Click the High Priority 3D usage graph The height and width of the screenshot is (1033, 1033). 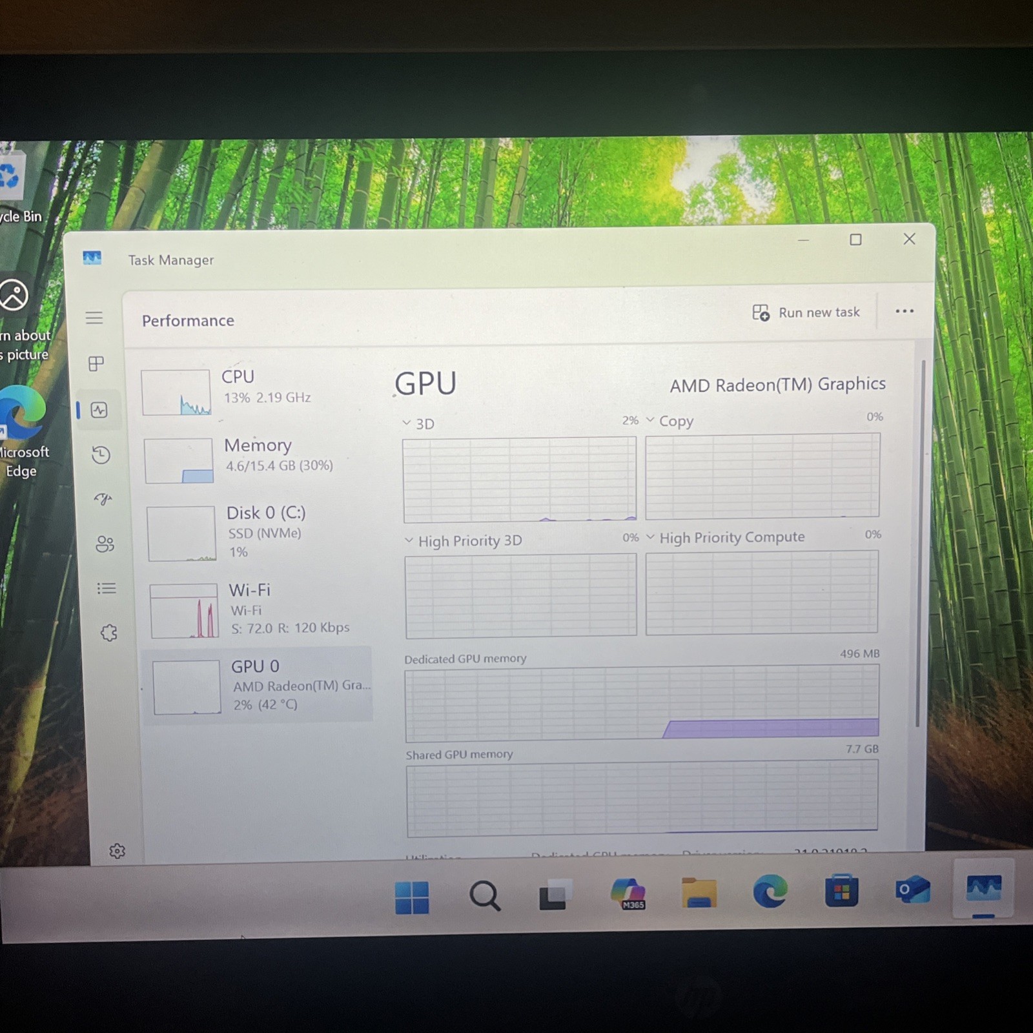tap(520, 596)
